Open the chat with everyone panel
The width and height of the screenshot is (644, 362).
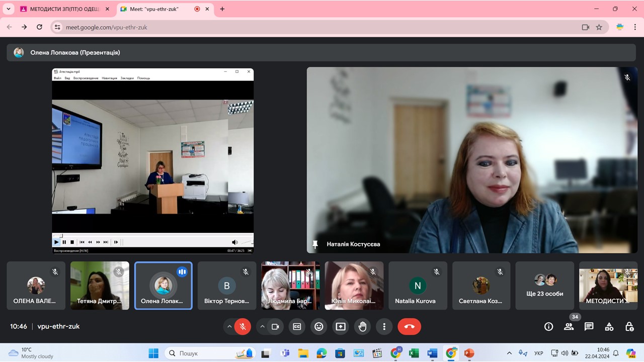589,327
